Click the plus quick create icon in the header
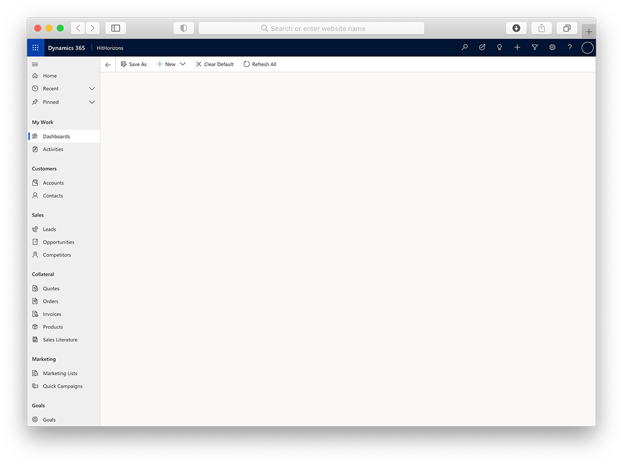 (x=517, y=47)
